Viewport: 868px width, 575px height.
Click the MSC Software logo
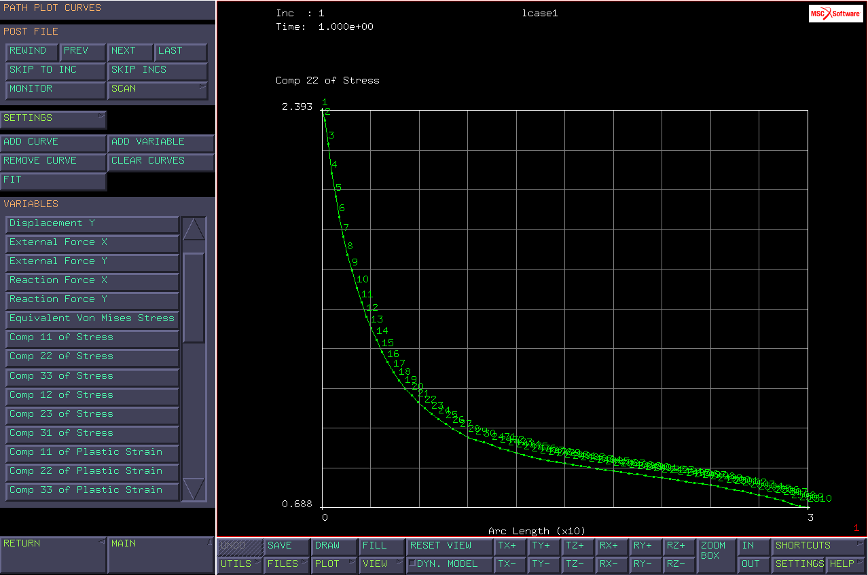click(835, 14)
